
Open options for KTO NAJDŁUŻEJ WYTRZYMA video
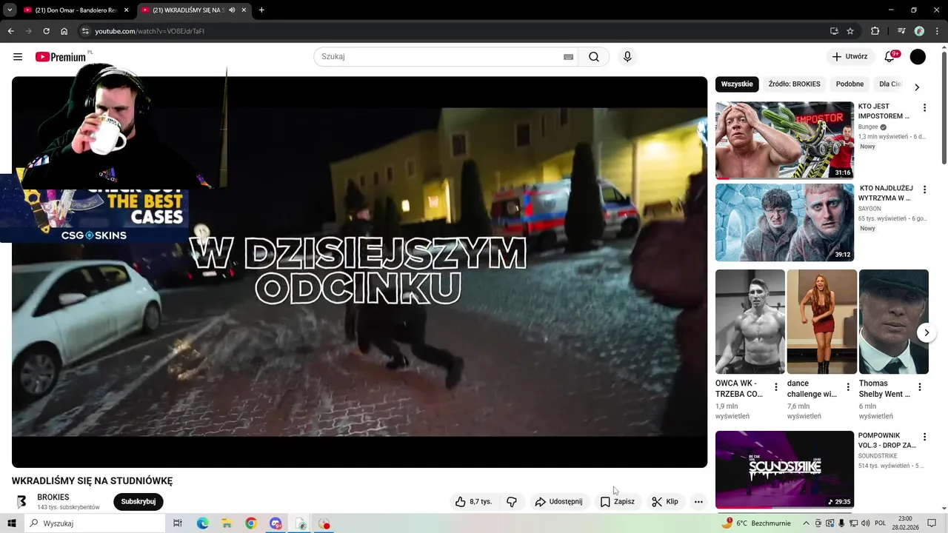(x=924, y=190)
